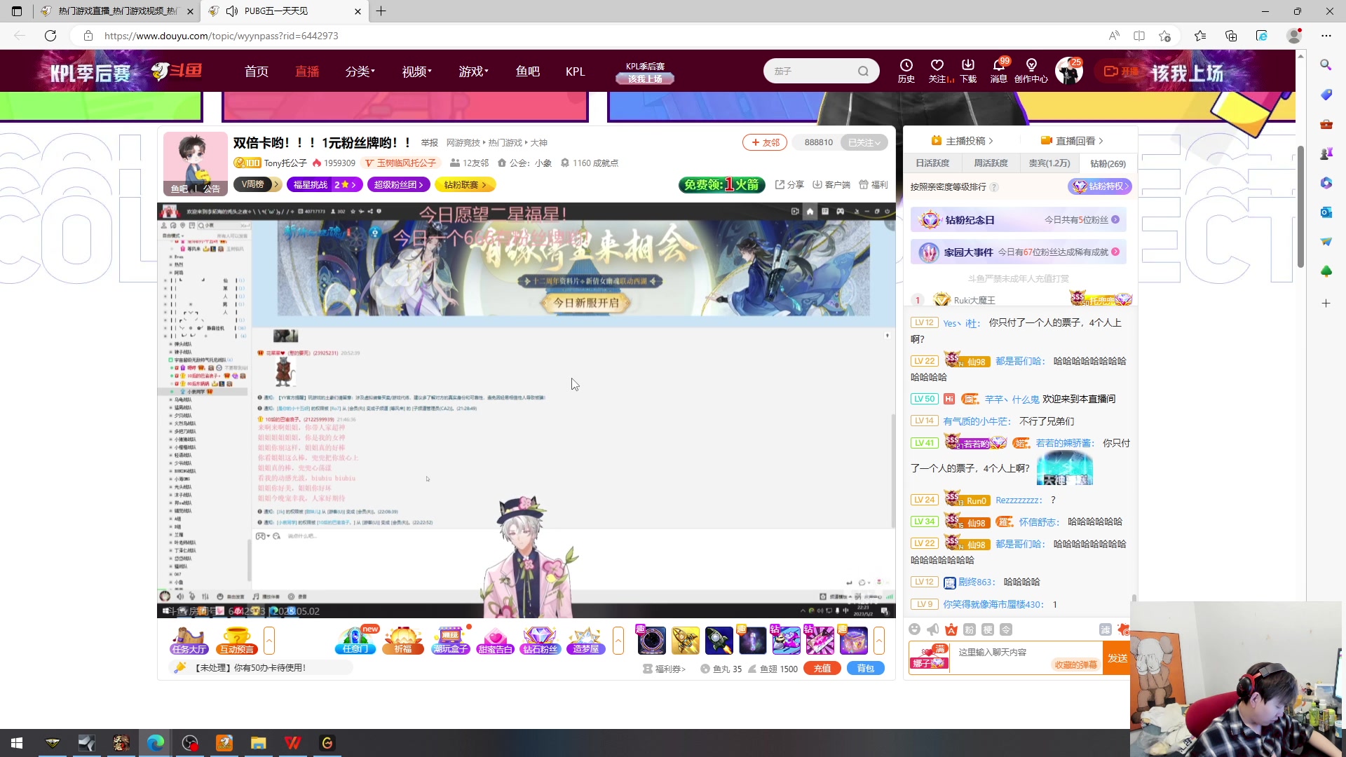Expand the 游戏 navigation dropdown
This screenshot has width=1346, height=757.
coord(473,71)
